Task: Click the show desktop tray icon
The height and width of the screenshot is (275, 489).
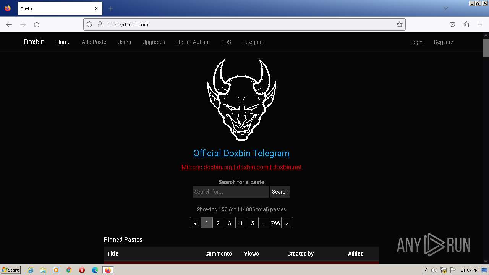Action: coord(485,270)
